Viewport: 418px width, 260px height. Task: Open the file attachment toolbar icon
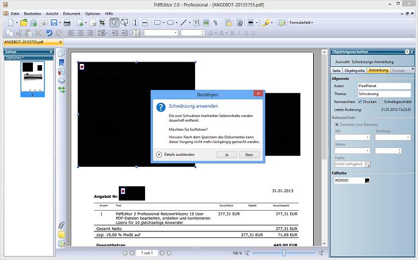tap(239, 23)
